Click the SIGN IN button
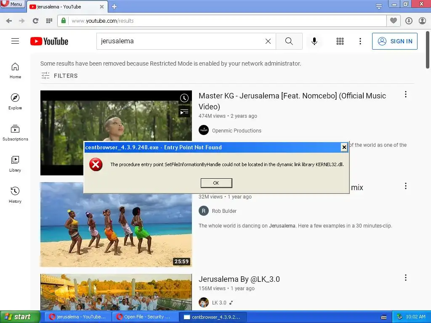 click(x=395, y=41)
